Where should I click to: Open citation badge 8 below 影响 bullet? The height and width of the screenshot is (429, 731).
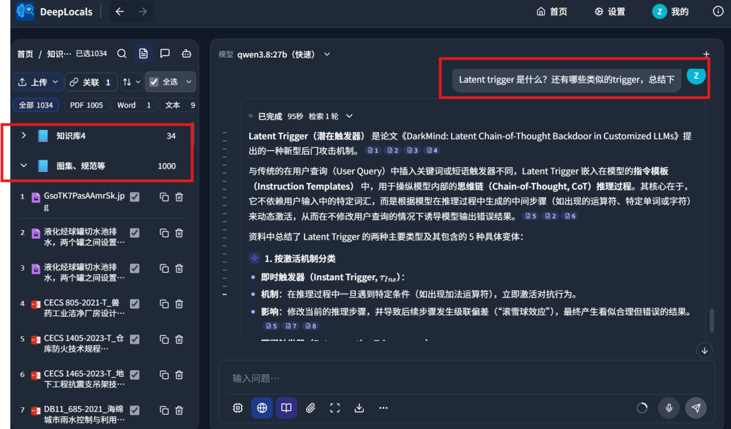click(x=311, y=326)
